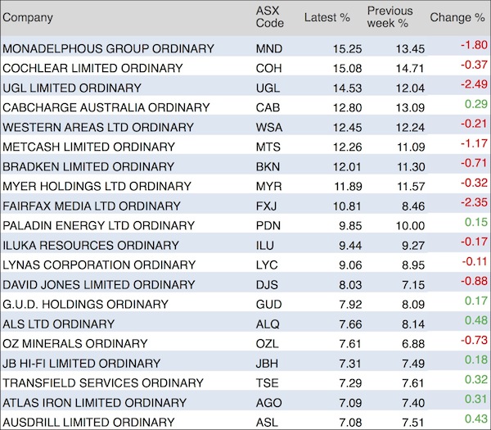Select CABCHARGE AUSTRALIA ORDINARY company name
Viewport: 491px width, 430px height.
106,107
